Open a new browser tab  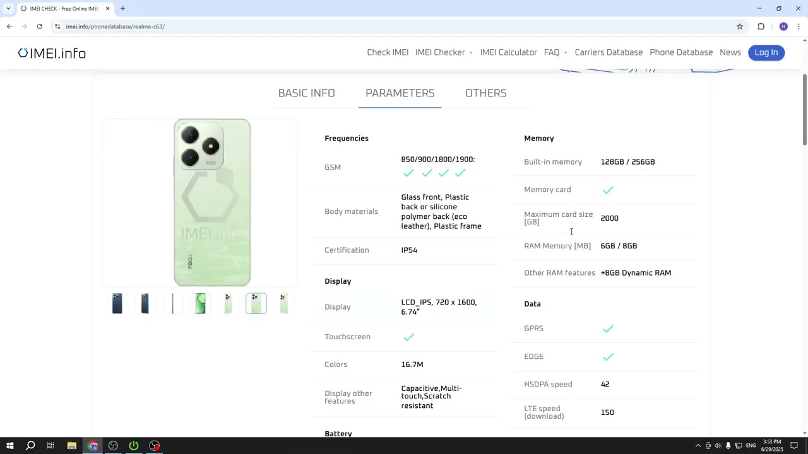pos(122,8)
